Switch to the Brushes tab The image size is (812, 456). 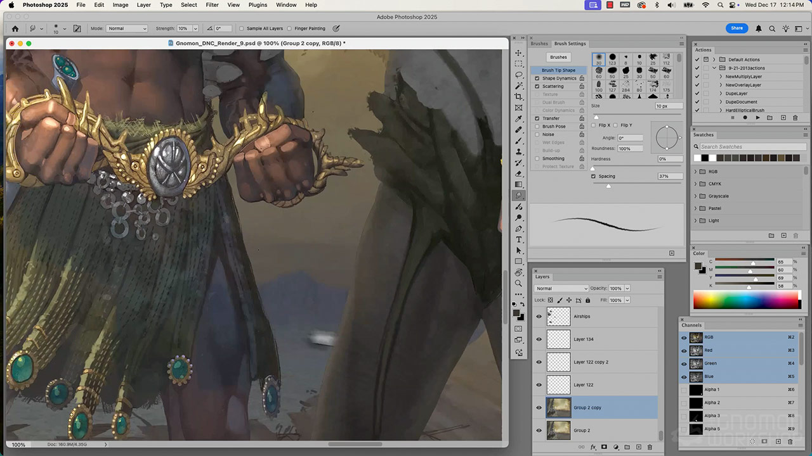[539, 44]
